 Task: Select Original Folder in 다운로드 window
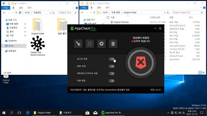(38, 26)
